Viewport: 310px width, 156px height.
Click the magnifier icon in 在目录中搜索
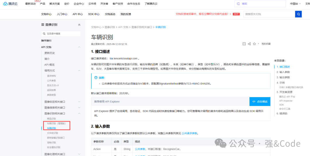(x=44, y=34)
